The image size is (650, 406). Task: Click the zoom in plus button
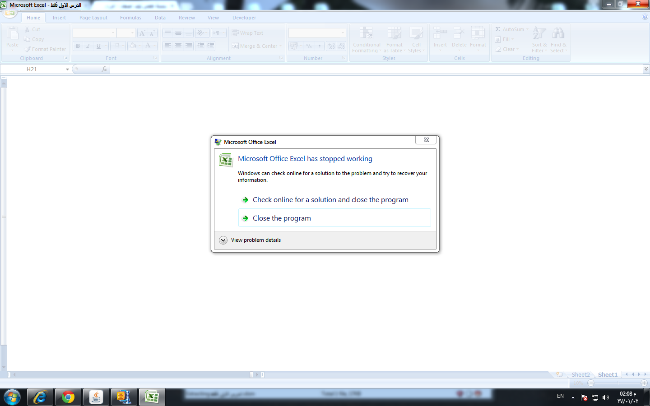pyautogui.click(x=644, y=383)
